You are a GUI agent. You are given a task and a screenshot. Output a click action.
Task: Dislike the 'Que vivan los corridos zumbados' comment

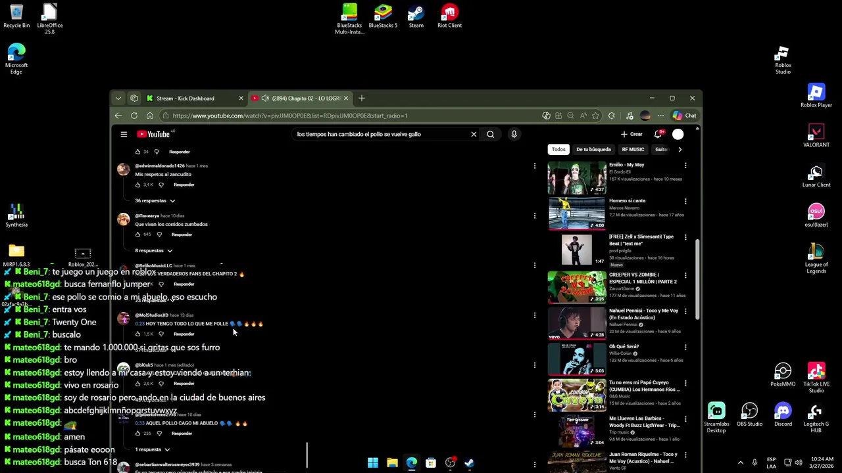[159, 235]
